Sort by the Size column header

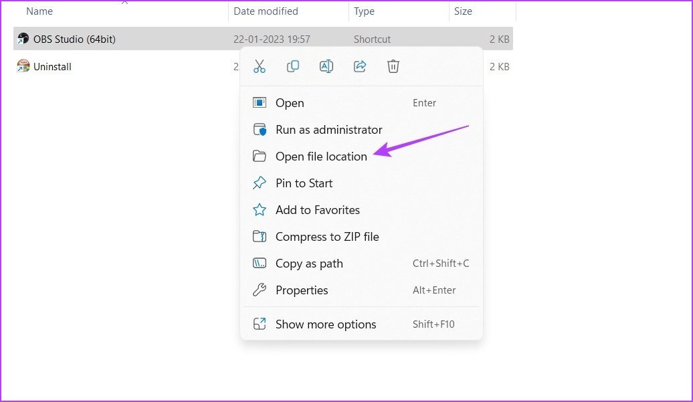463,11
